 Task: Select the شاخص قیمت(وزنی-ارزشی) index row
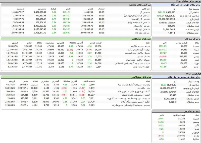[x=76, y=16]
